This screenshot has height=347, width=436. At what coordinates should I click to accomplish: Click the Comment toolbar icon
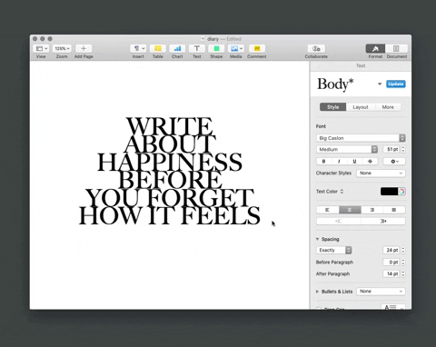pos(257,49)
